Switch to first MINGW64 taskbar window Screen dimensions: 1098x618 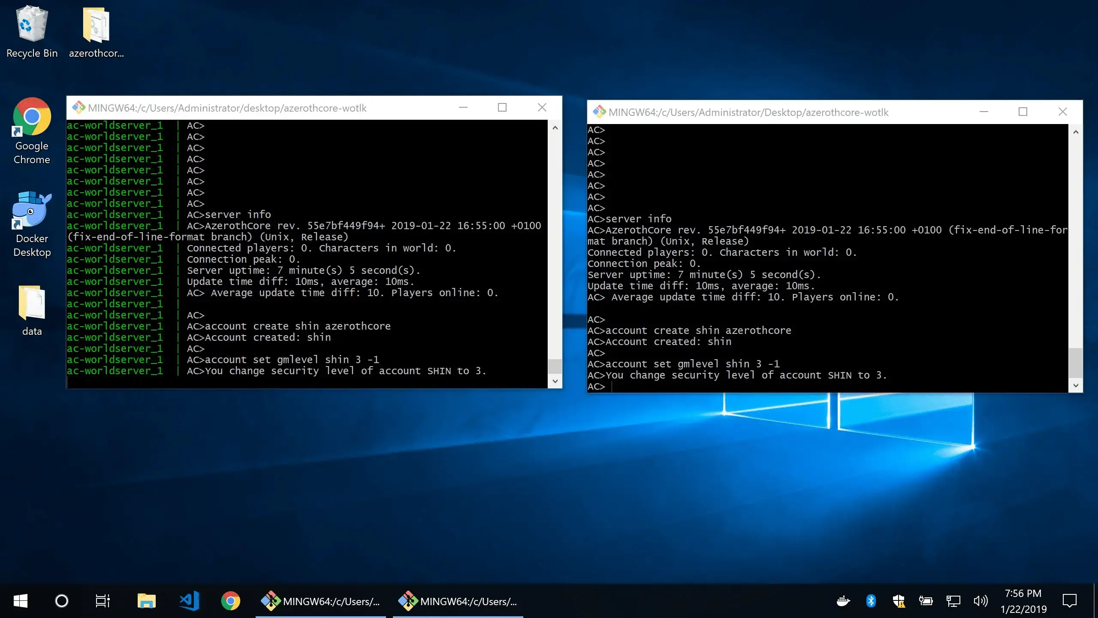(321, 601)
